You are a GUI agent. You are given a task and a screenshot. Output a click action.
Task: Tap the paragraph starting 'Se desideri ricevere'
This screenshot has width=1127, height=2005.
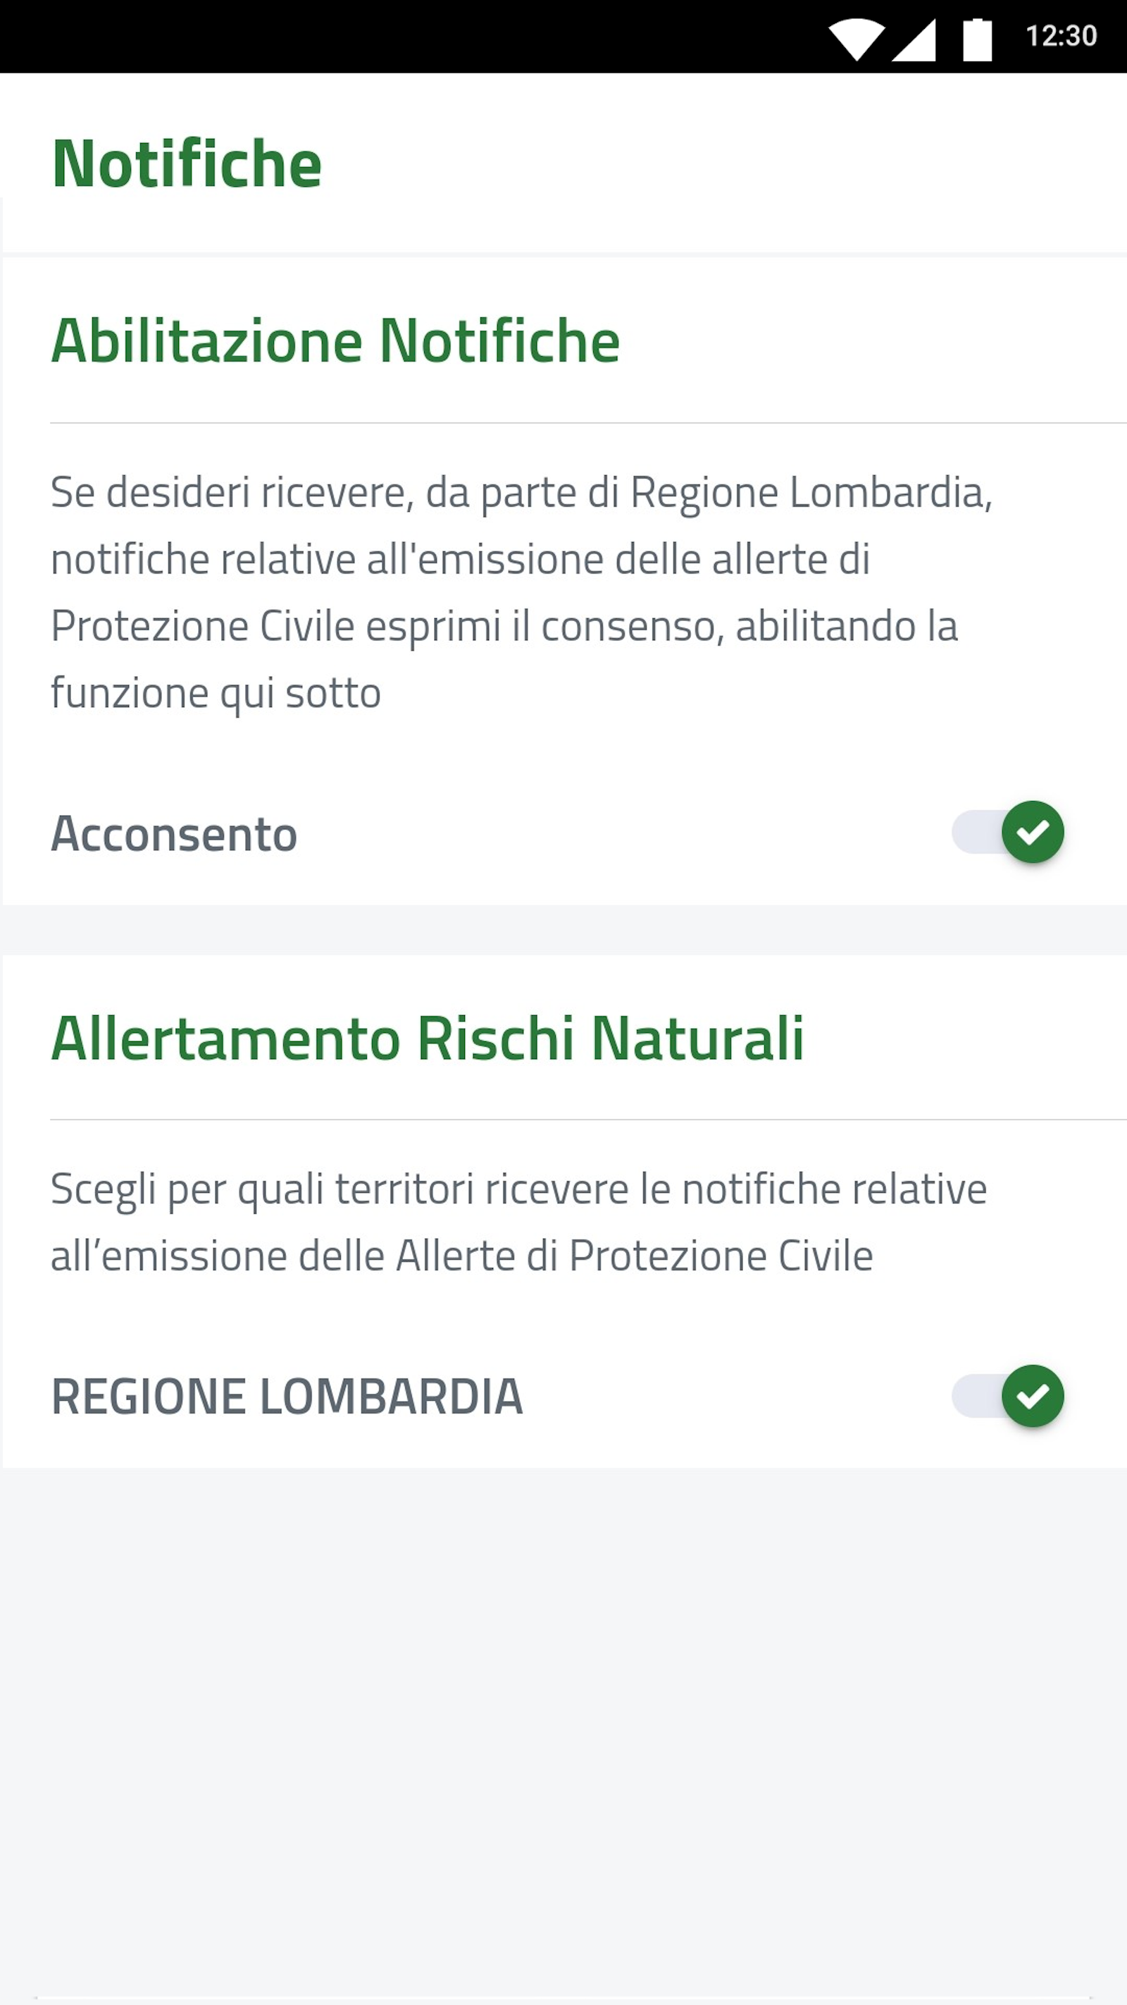click(x=522, y=592)
